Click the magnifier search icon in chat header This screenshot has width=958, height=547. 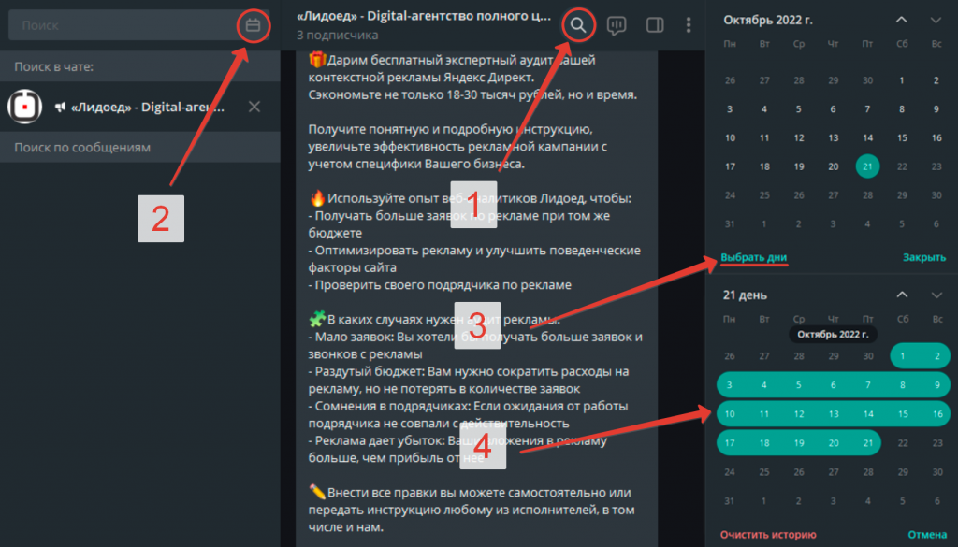(x=579, y=26)
